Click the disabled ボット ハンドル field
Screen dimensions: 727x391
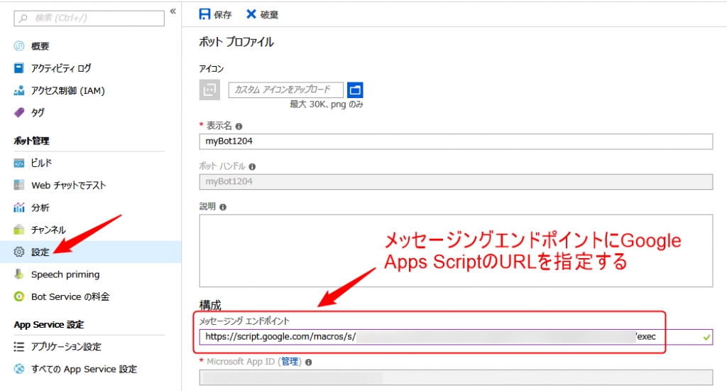point(456,182)
